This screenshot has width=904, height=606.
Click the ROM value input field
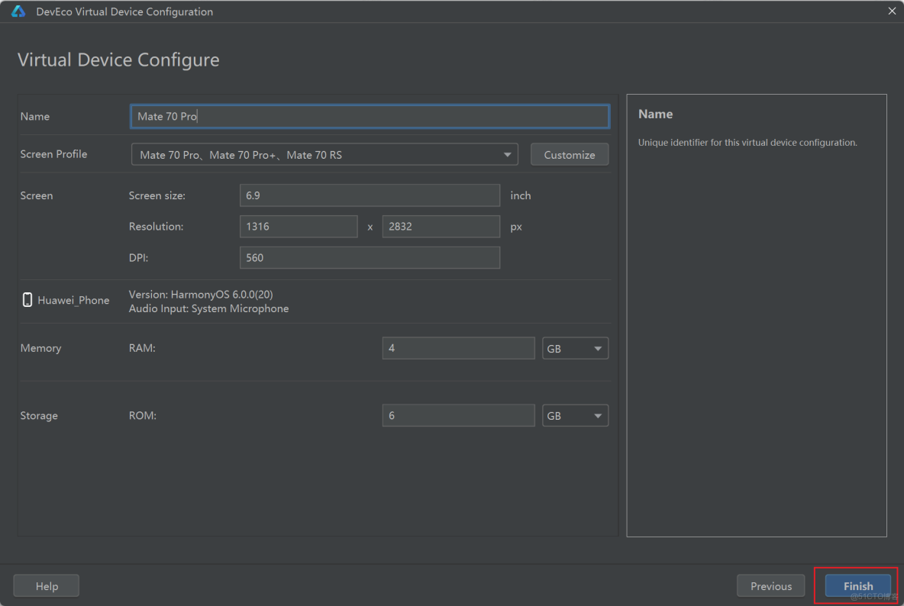click(x=458, y=416)
